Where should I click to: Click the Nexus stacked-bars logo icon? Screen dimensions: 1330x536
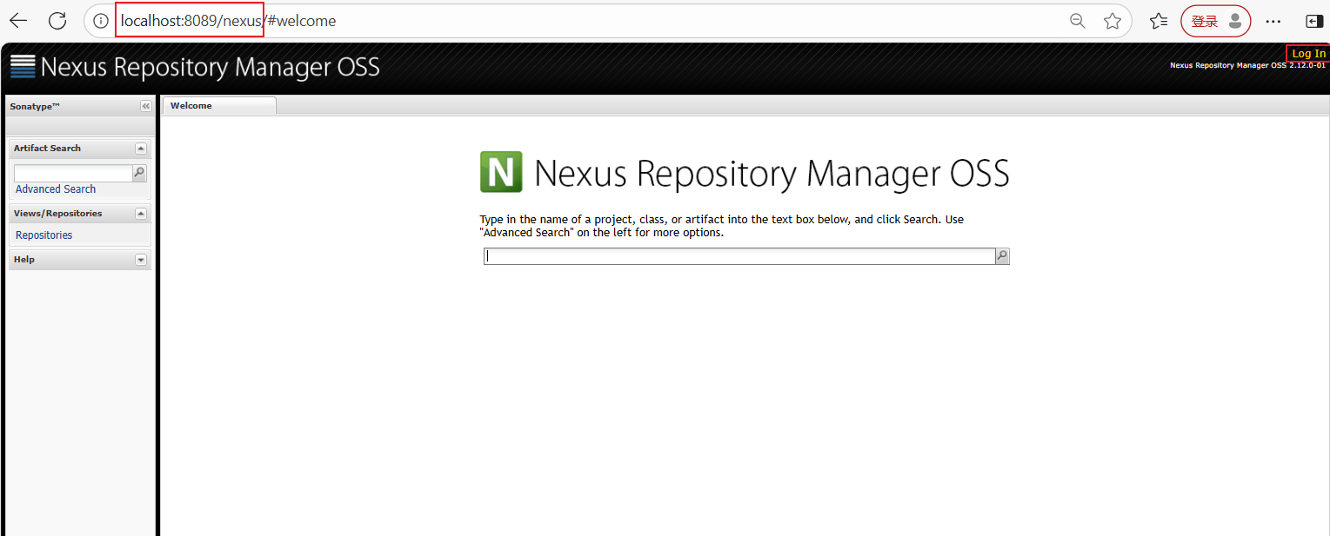(23, 67)
